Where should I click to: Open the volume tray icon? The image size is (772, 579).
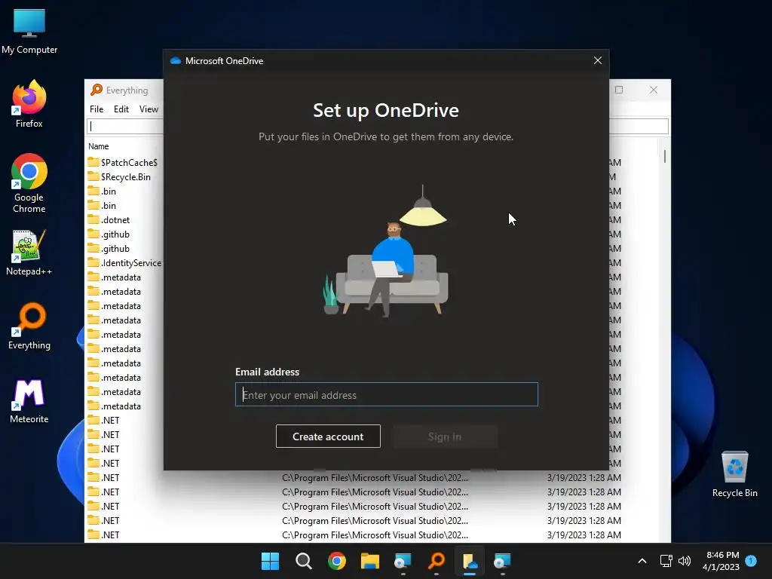tap(685, 561)
